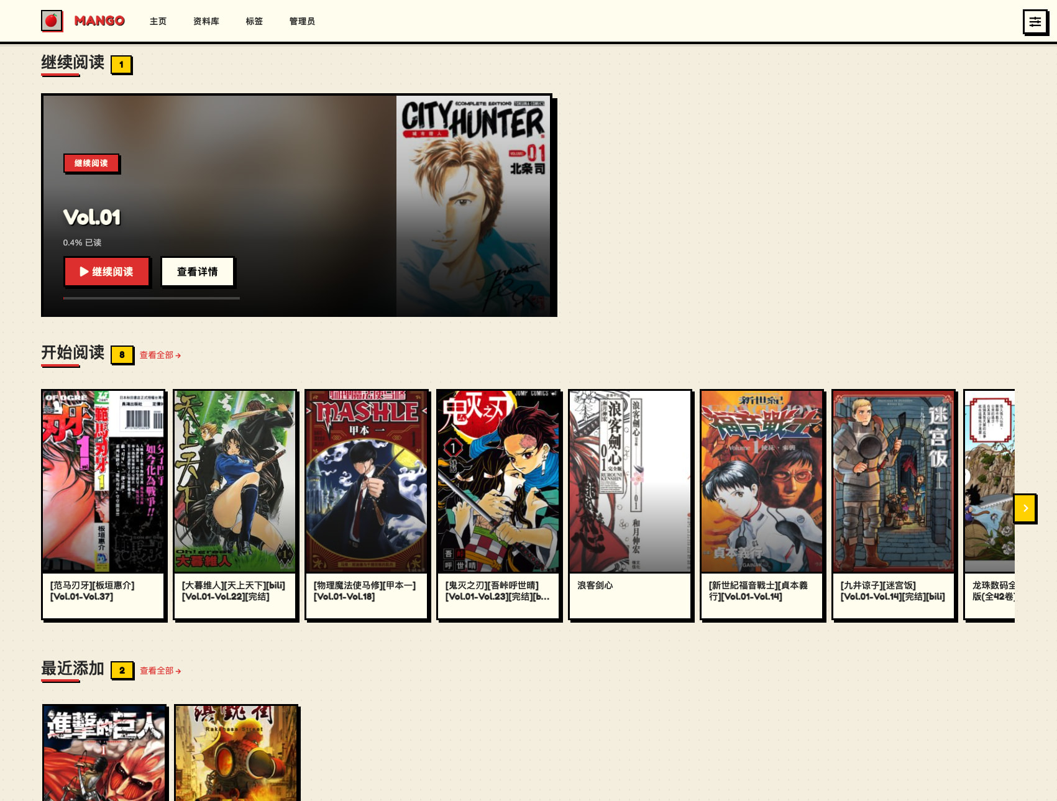Click the count badge 8 beside 开始阅读
This screenshot has width=1057, height=801.
pos(122,355)
